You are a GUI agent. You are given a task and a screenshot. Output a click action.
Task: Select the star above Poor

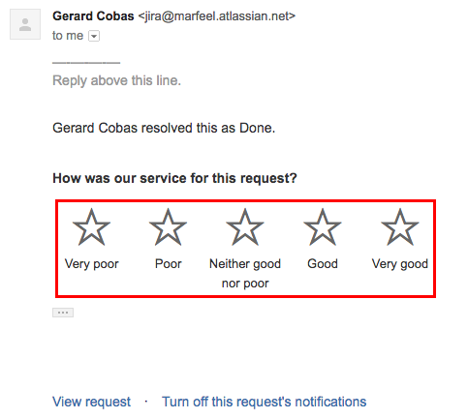coord(168,227)
